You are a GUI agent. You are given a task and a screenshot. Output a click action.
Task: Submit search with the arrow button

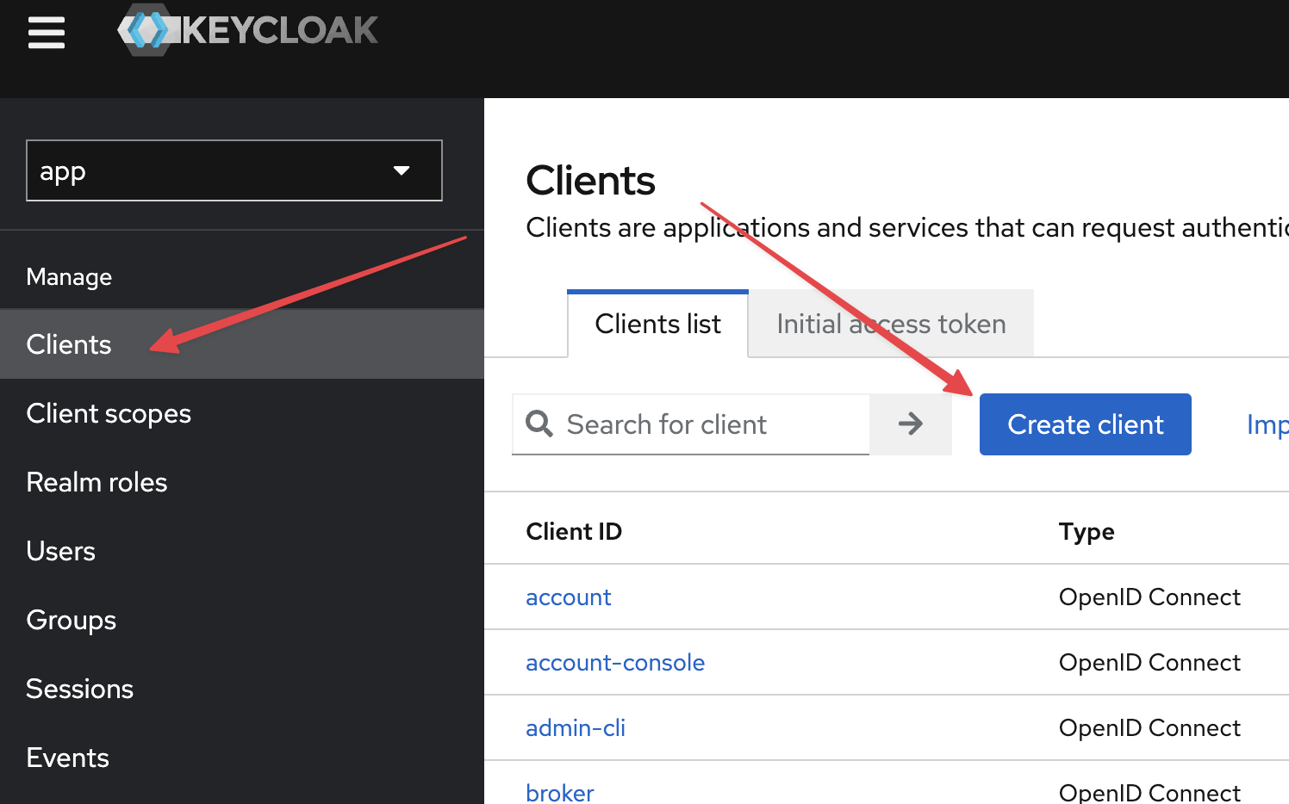[910, 424]
